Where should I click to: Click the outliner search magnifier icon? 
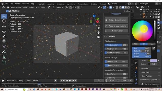point(149,7)
